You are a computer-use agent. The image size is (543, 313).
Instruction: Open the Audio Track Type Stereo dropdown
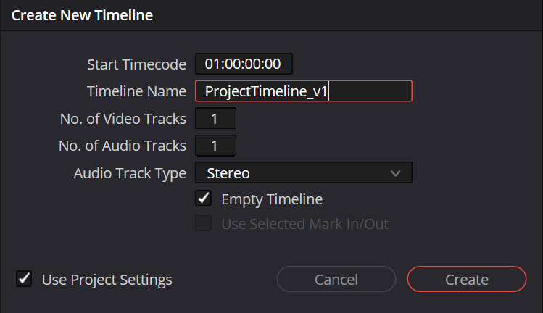303,173
